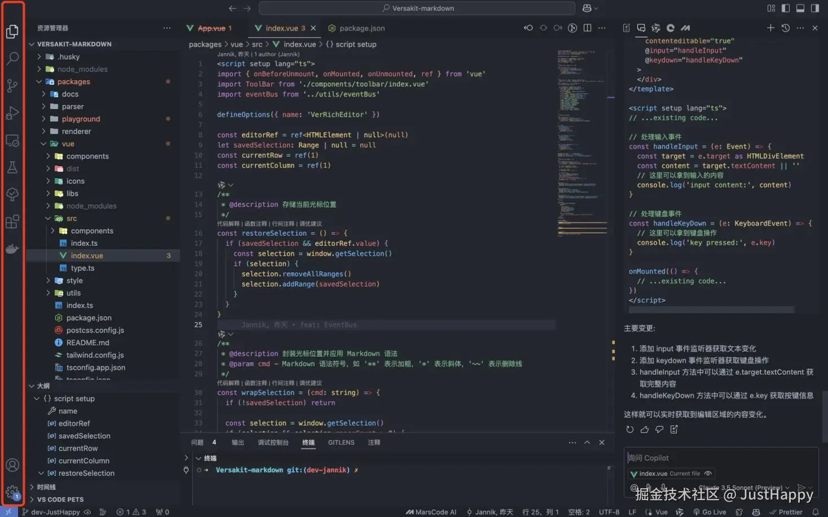This screenshot has height=517, width=828.
Task: Open the 输出 output panel tab
Action: coord(238,443)
